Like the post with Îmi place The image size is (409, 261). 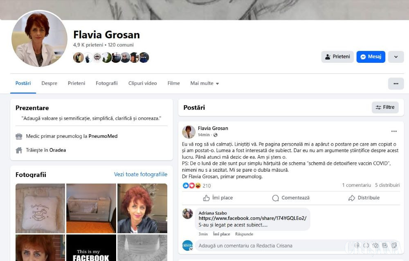[218, 198]
